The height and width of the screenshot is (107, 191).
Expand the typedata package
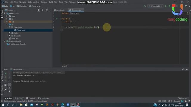point(10,36)
